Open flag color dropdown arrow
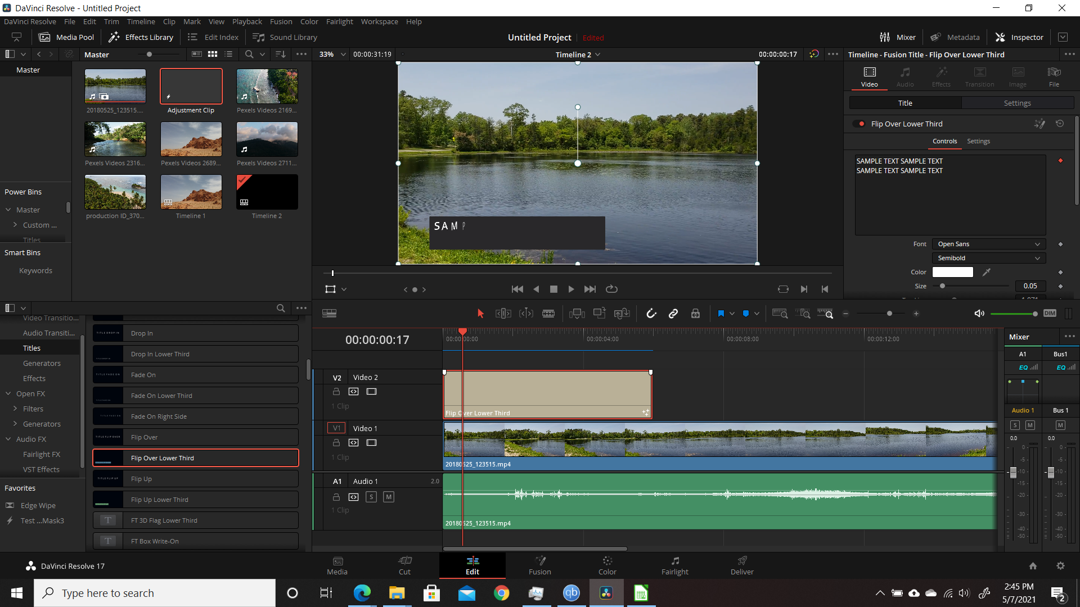The height and width of the screenshot is (607, 1080). 732,314
